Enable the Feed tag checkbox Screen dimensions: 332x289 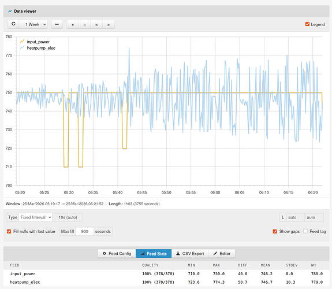305,231
